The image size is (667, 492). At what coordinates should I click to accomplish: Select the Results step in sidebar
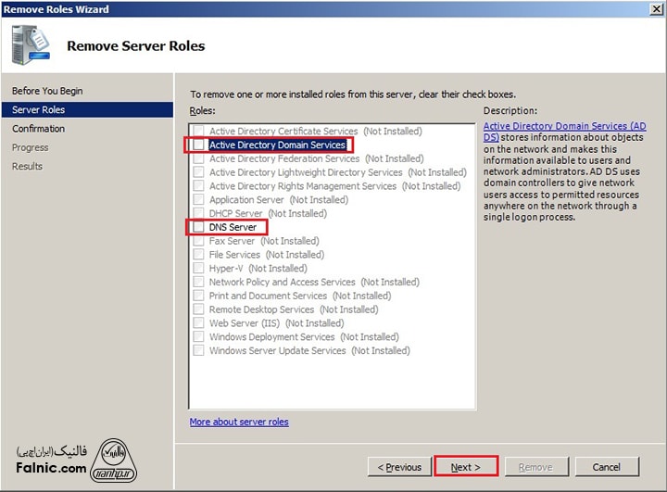[x=27, y=166]
